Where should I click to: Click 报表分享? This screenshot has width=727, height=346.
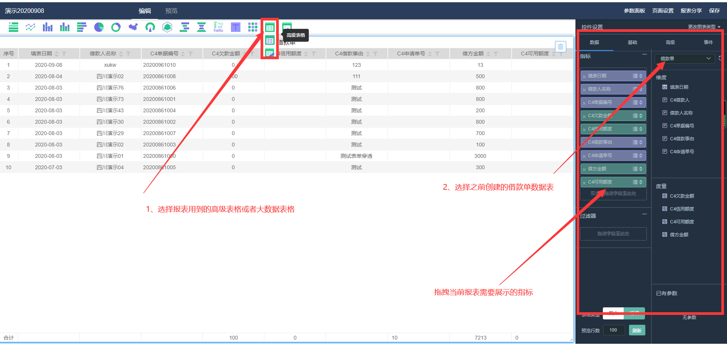691,11
